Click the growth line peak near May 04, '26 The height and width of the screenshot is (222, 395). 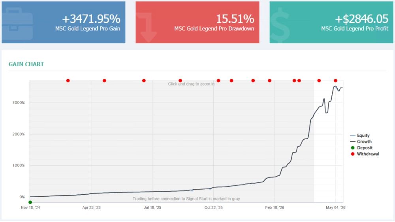coord(335,86)
